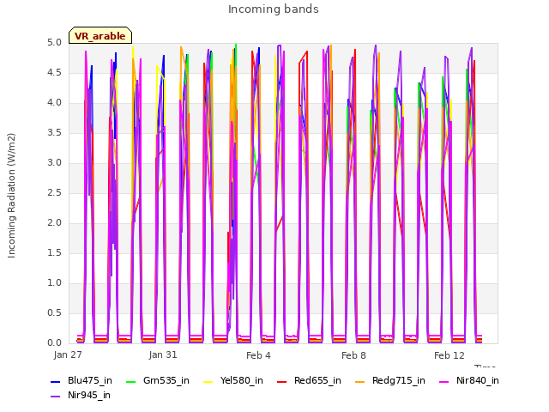
Task: Click the 'Incoming Radiation (W/m2)' axis label
Action: tap(11, 196)
